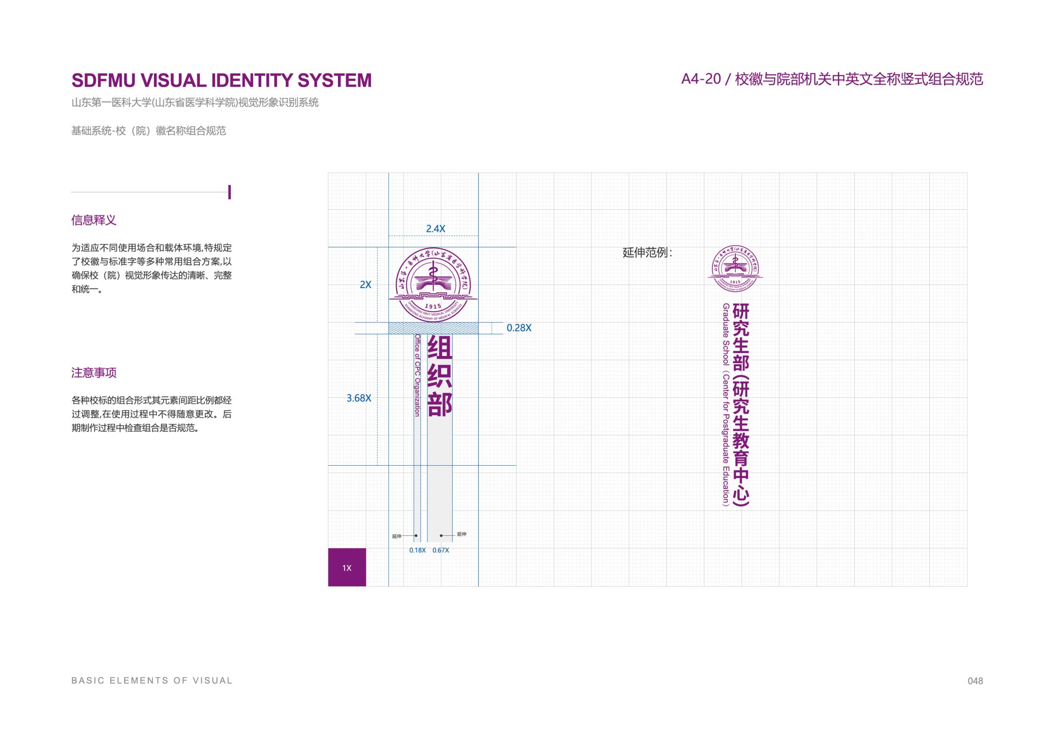Image resolution: width=1055 pixels, height=746 pixels.
Task: Click the small emblem in extension example
Action: (735, 268)
